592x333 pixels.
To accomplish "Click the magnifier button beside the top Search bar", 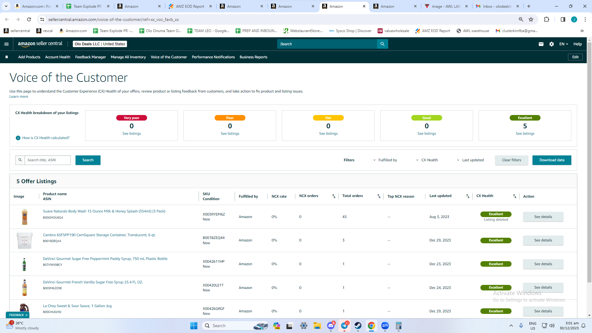I will pos(382,44).
